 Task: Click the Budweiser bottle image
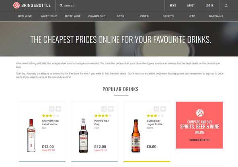pyautogui.click(x=136, y=136)
